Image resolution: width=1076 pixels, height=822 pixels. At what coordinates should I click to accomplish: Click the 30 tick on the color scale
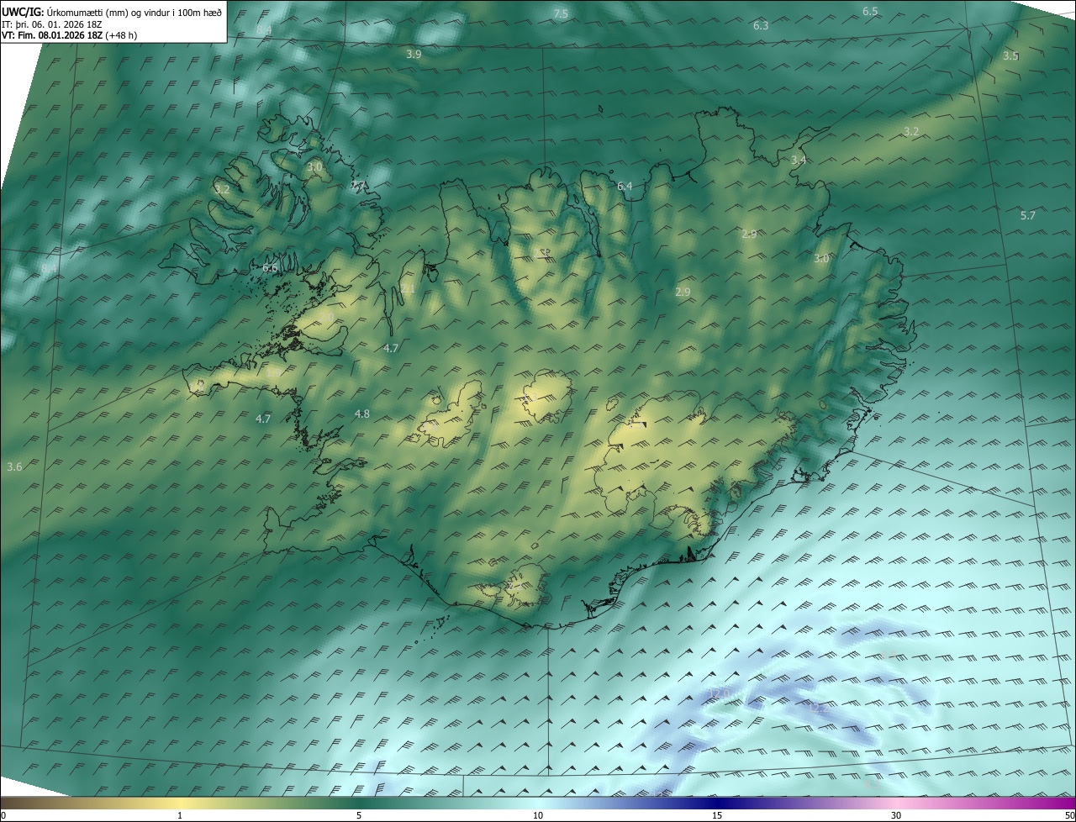pos(896,815)
